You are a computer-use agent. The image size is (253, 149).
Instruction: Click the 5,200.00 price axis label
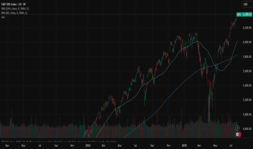pos(247,100)
